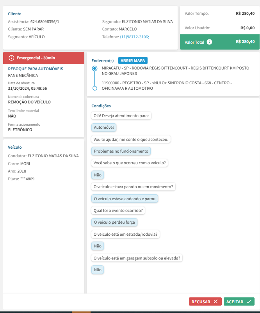Decline the request with RECUSAR

coord(205,301)
